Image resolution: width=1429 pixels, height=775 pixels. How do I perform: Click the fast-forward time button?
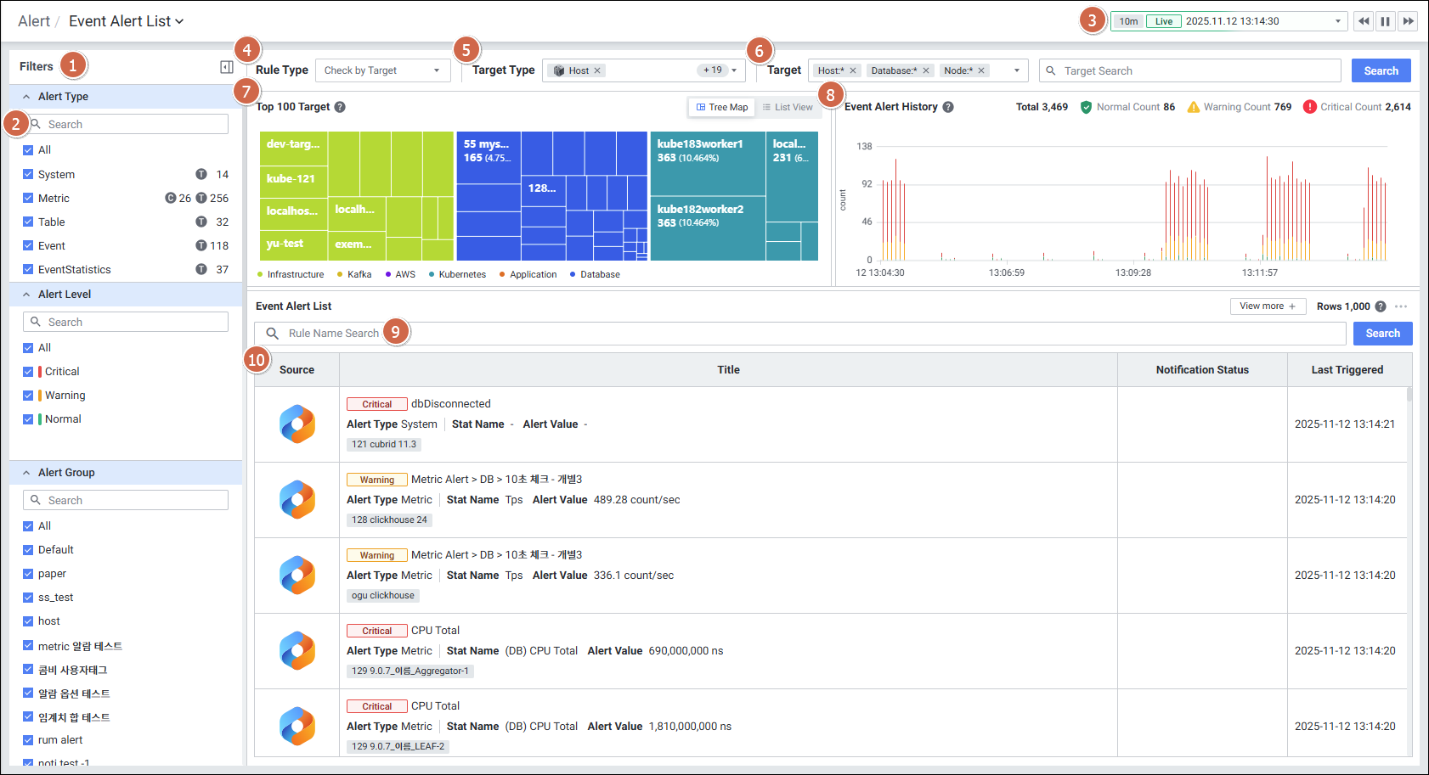pos(1408,21)
